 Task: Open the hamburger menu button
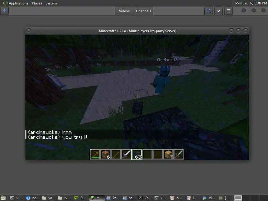pyautogui.click(x=228, y=11)
